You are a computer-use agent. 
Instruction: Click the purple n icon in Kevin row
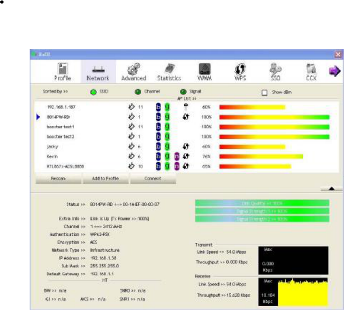[x=177, y=156]
